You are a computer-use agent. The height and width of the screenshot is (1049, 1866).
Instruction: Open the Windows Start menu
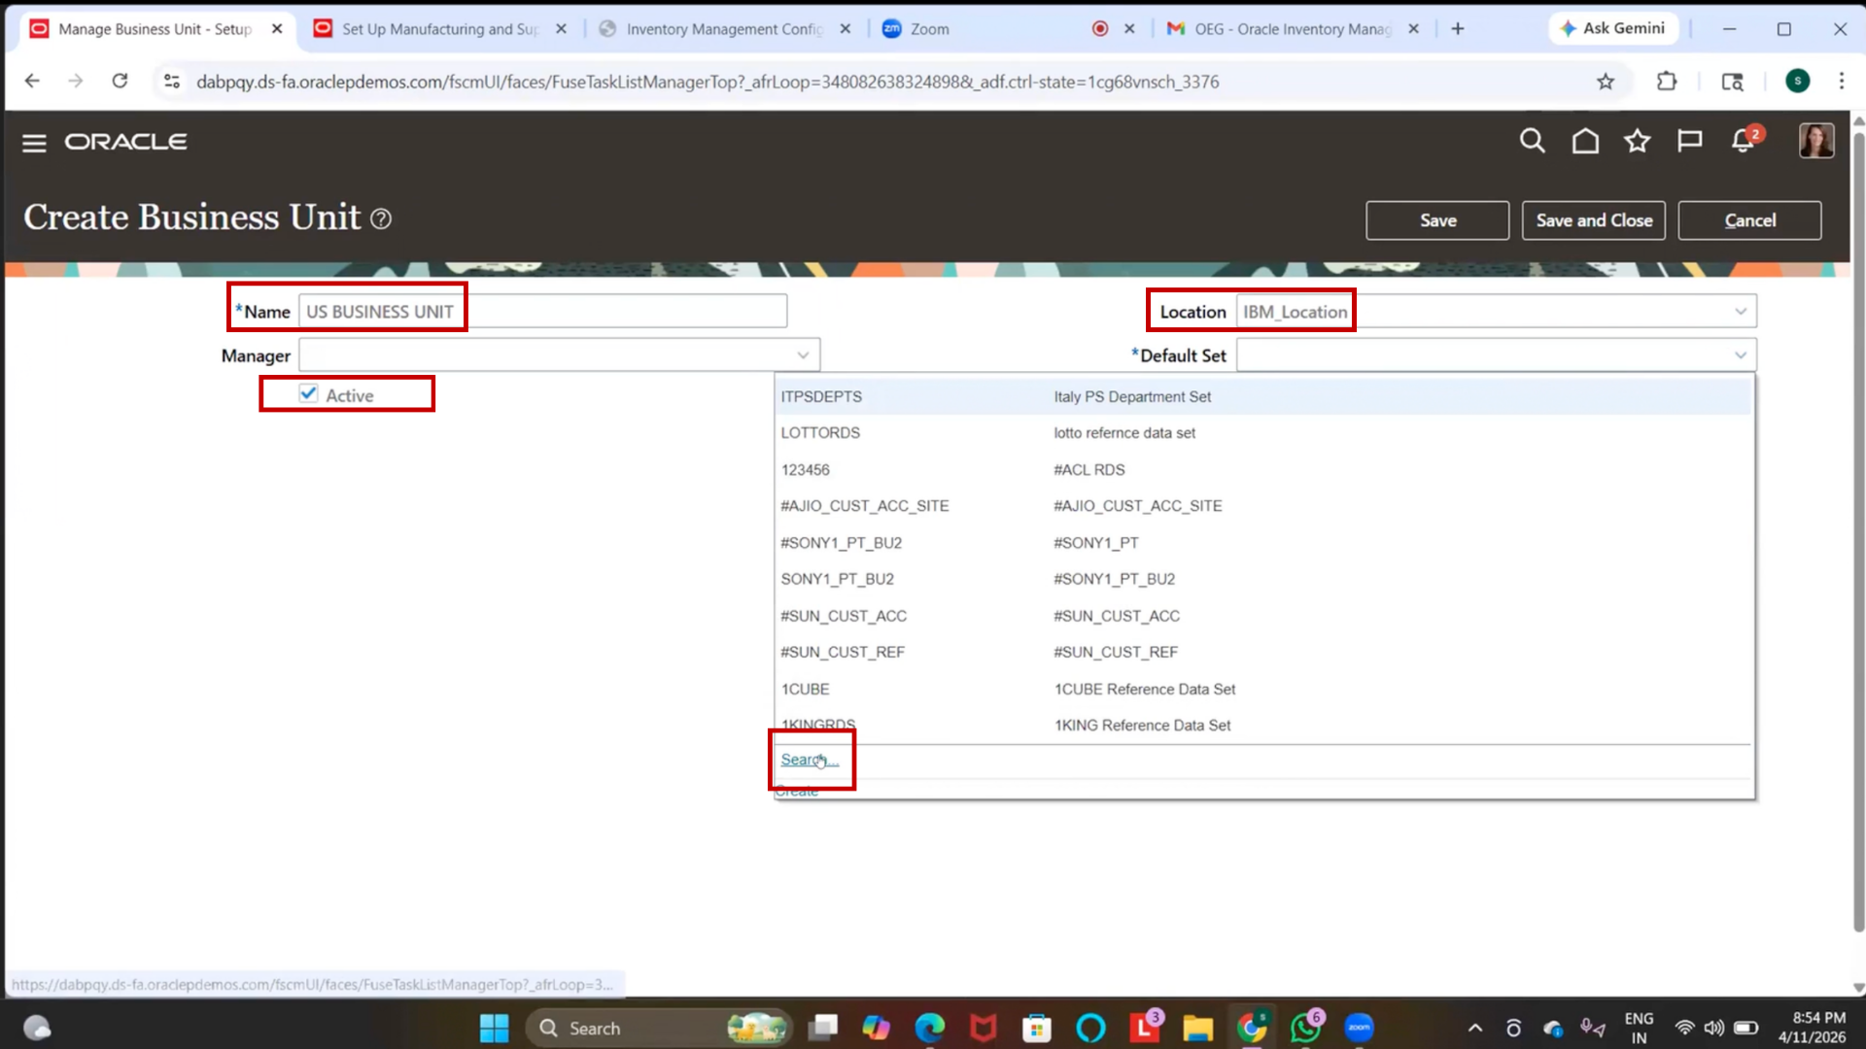(x=494, y=1028)
